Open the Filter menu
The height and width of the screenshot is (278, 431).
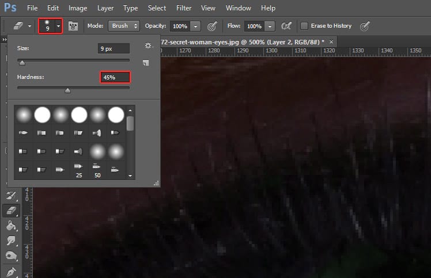point(184,8)
